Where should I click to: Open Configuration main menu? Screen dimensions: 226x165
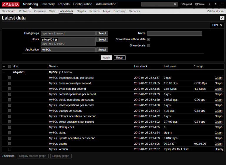[x=83, y=4]
